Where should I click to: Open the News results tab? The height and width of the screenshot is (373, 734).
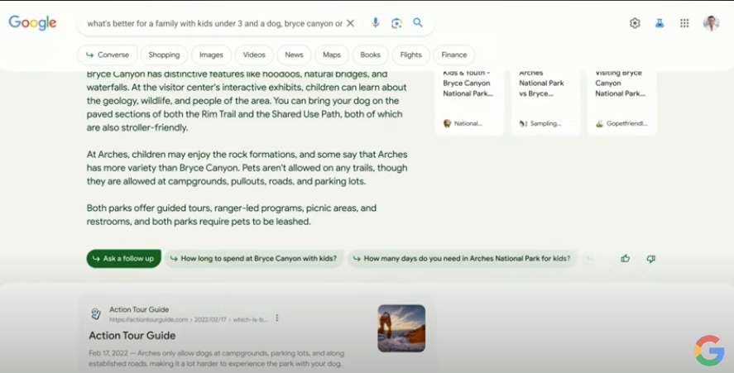pos(294,55)
